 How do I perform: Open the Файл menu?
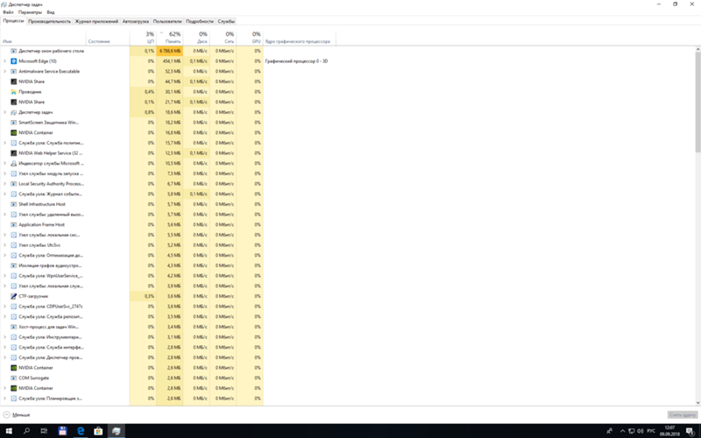click(8, 12)
